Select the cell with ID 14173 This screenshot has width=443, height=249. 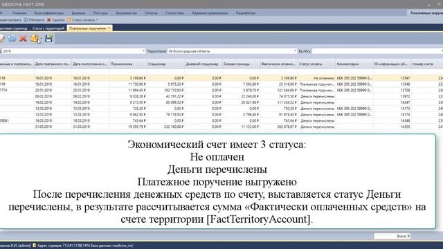392,109
